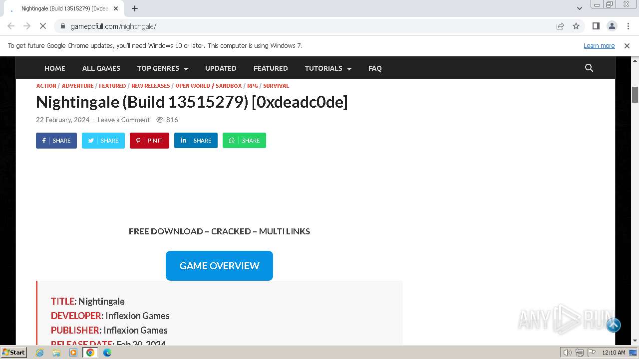Image resolution: width=639 pixels, height=359 pixels.
Task: Open the FEATURED menu item
Action: point(271,68)
